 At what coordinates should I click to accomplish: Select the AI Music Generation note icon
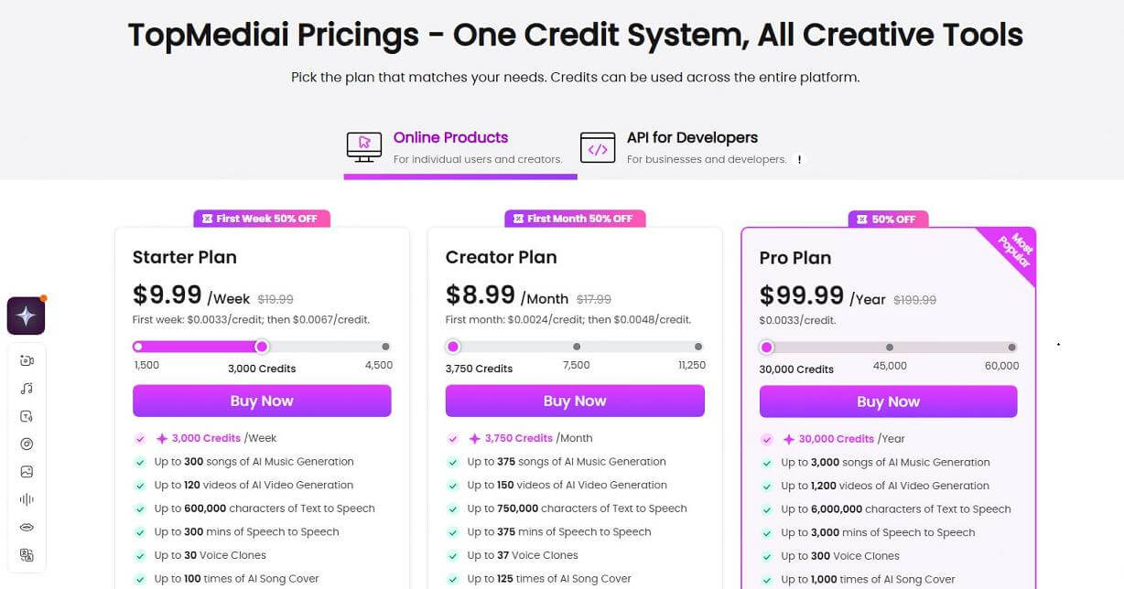26,388
